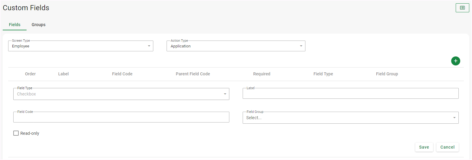Click into the Label text input
This screenshot has width=472, height=160.
[x=350, y=94]
